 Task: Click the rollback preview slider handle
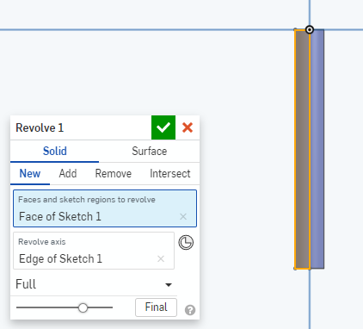83,307
